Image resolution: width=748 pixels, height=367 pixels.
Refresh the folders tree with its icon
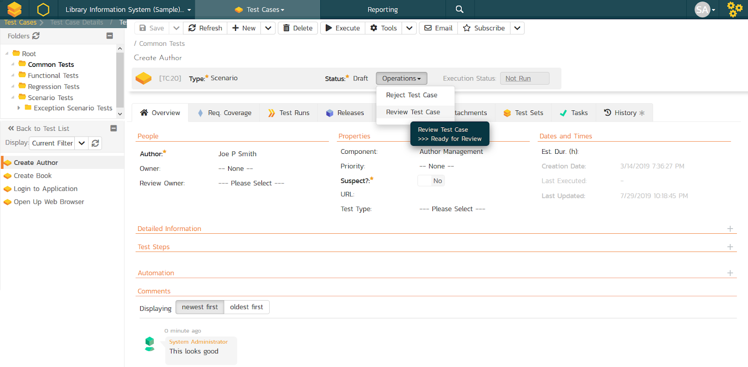pyautogui.click(x=36, y=36)
